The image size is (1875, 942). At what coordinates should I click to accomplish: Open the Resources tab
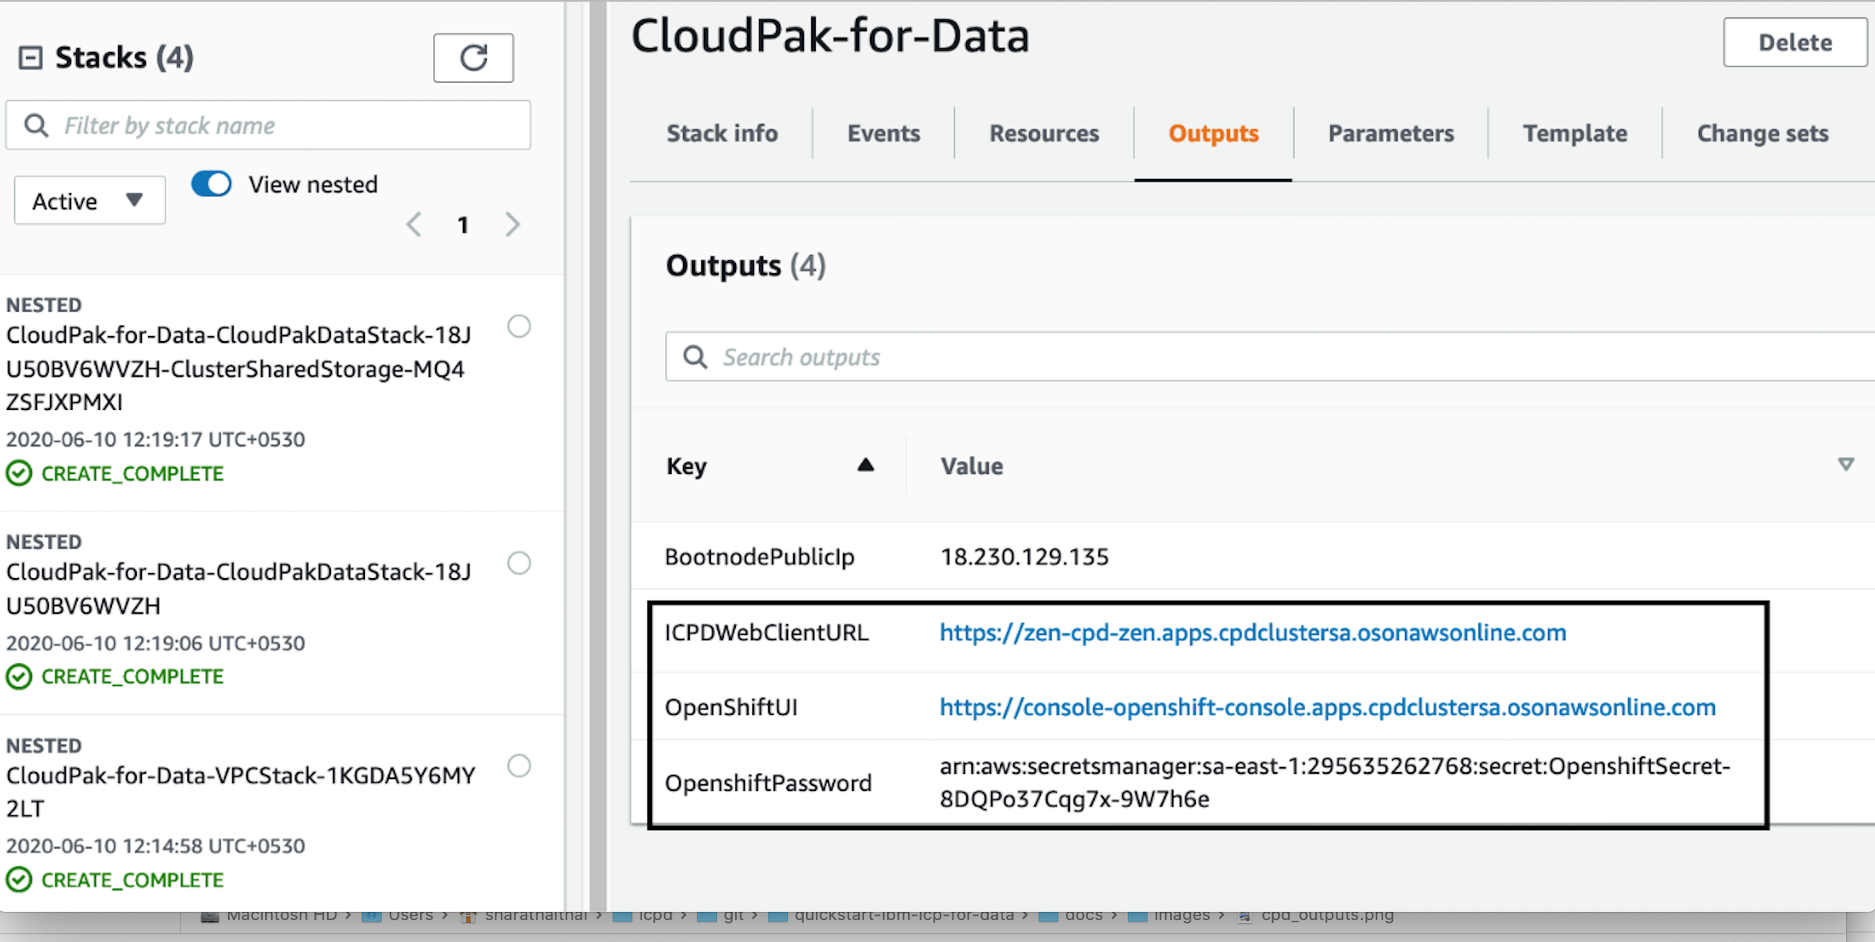[1044, 134]
